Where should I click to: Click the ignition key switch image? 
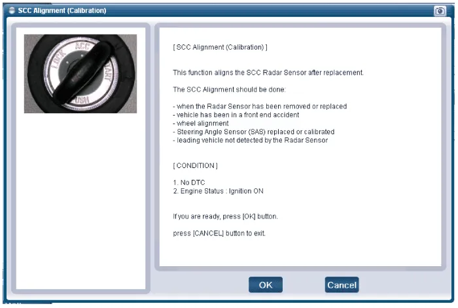coord(80,73)
